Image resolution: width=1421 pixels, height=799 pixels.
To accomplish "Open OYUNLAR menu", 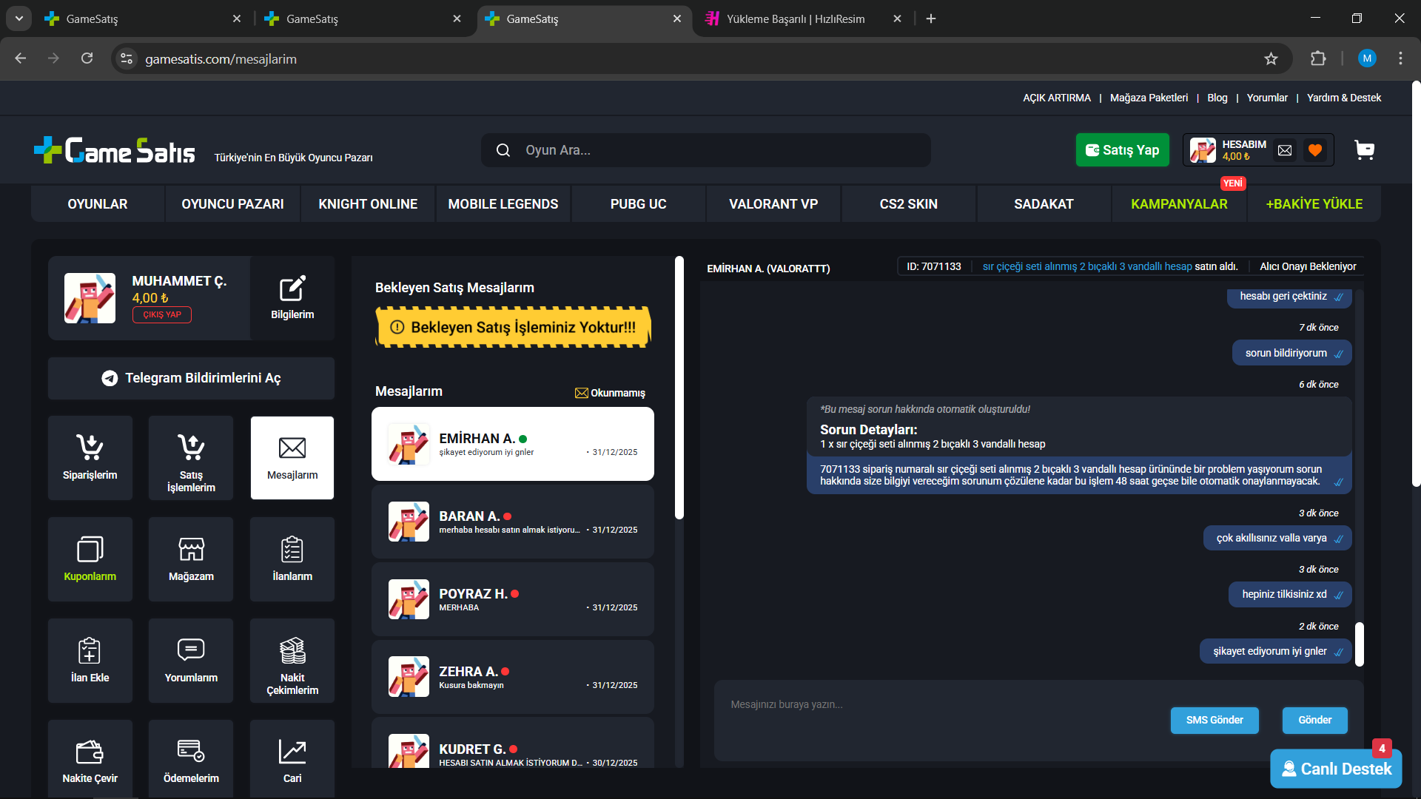I will click(98, 204).
